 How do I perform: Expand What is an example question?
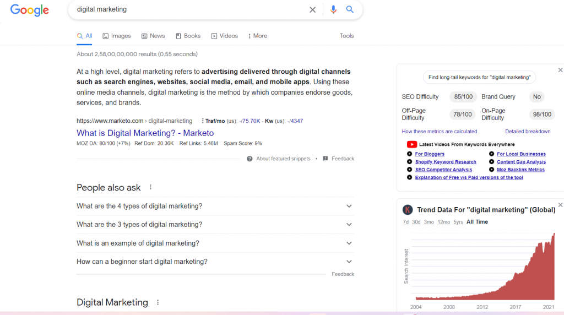215,243
